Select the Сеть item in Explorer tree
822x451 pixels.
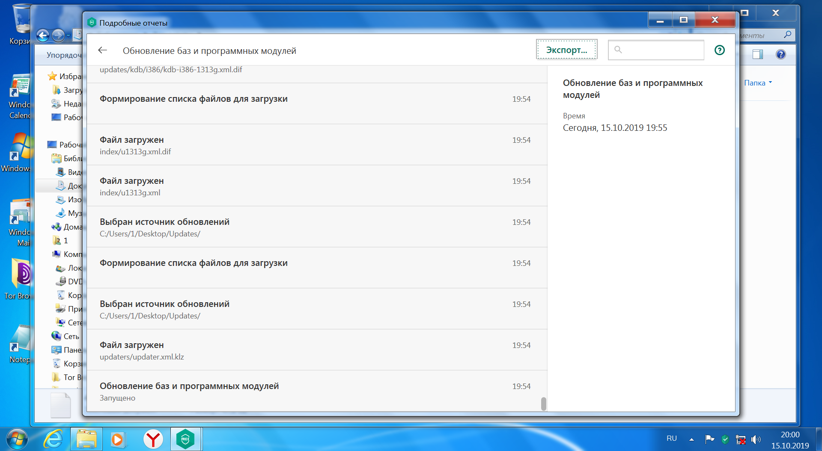pyautogui.click(x=65, y=336)
